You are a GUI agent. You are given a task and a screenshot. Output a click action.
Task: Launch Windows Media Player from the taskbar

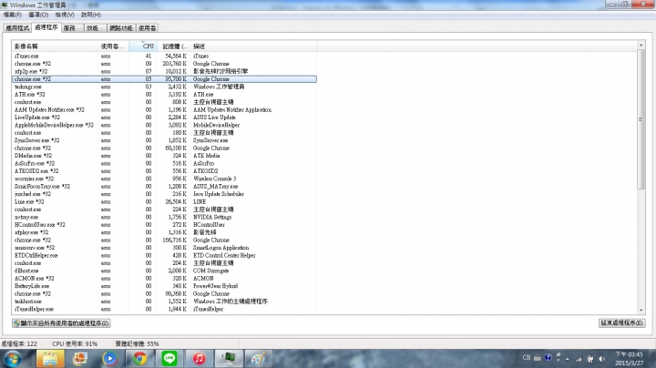pos(109,359)
